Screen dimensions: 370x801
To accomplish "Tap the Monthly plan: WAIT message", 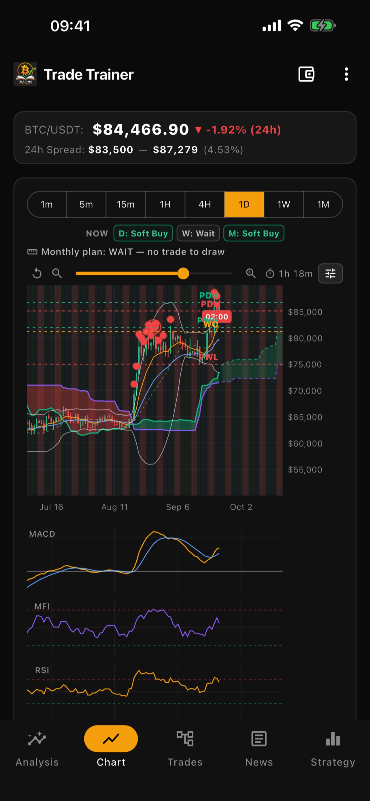I will click(x=133, y=251).
